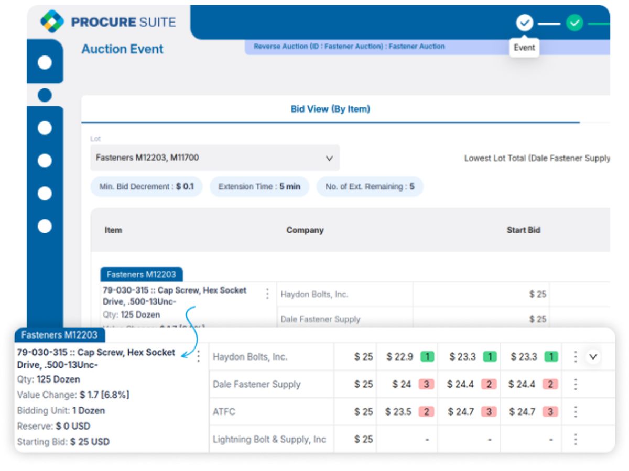Open the menu for the Lightning Bolt & Supply row
Viewport: 629px width, 471px height.
(x=576, y=439)
